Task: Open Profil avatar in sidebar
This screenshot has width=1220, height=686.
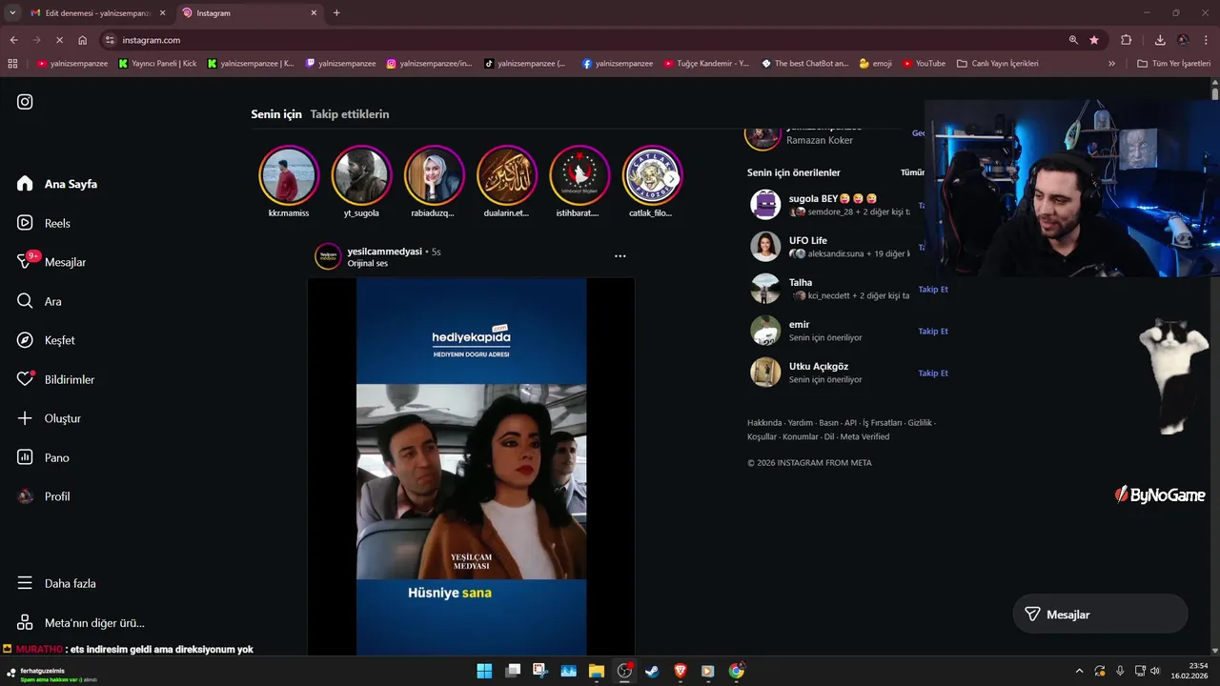Action: 25,496
